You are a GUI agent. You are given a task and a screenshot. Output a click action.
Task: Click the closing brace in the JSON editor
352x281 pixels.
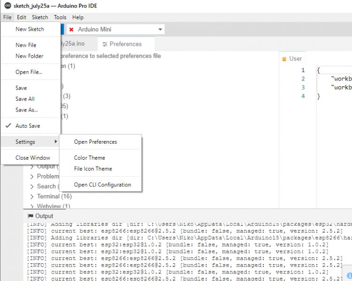319,96
